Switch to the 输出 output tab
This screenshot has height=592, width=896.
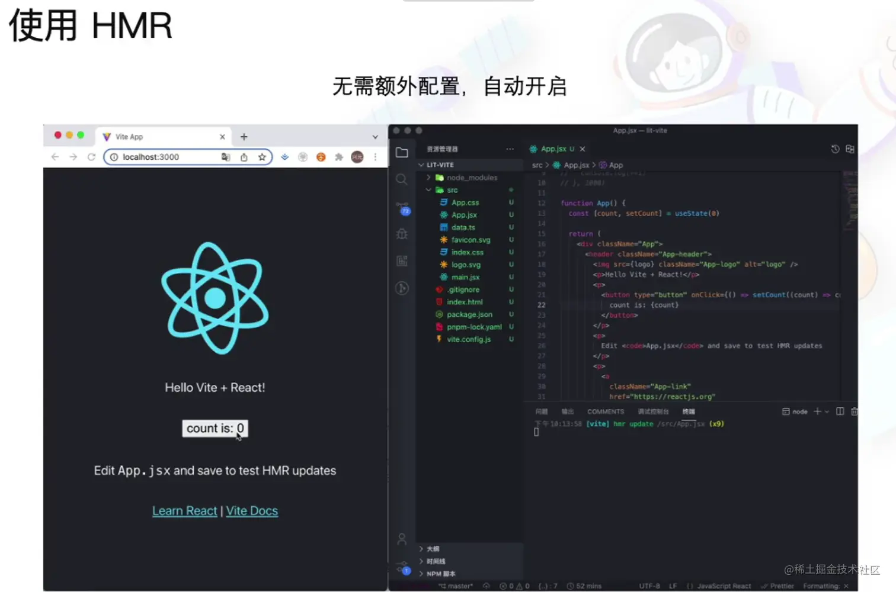568,411
